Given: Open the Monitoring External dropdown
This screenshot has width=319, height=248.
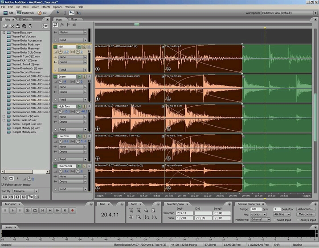Looking at the screenshot, I should (x=260, y=220).
